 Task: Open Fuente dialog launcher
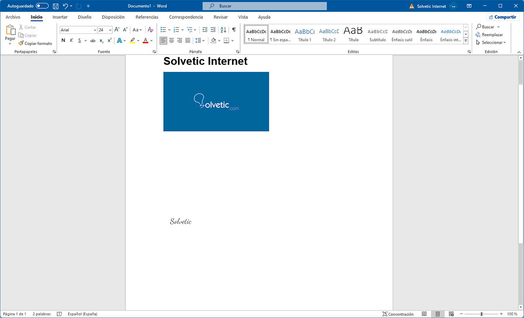154,52
